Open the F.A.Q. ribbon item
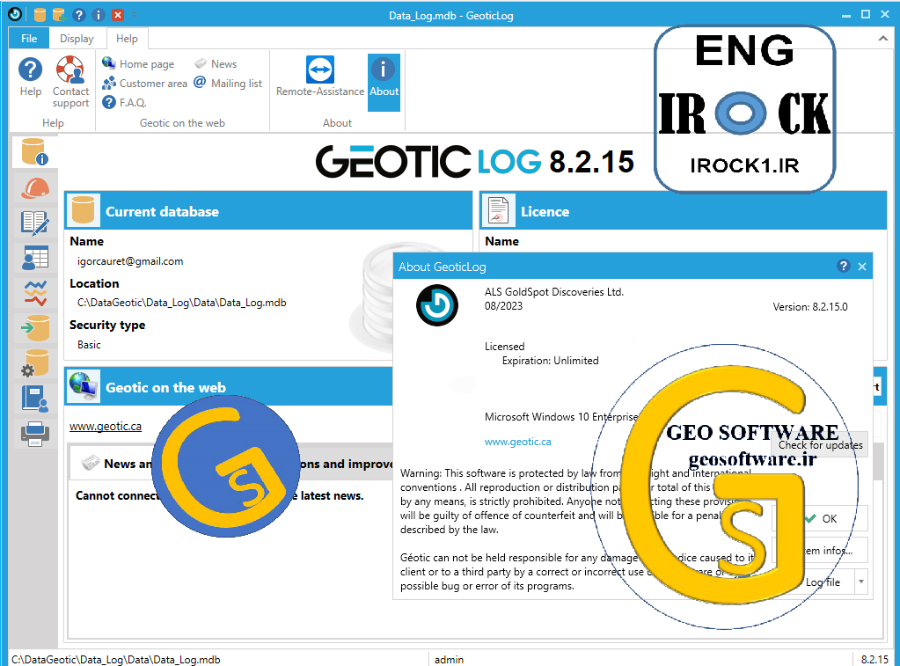Image resolution: width=900 pixels, height=666 pixels. click(125, 102)
